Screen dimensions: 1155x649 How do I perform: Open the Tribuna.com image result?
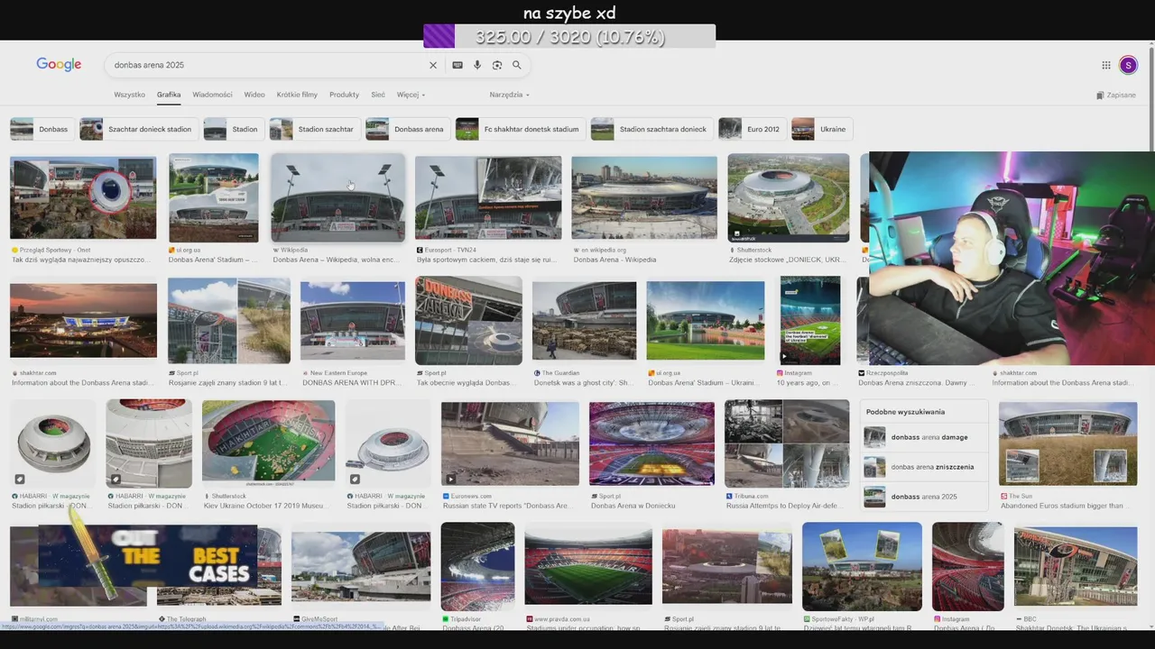(x=787, y=443)
